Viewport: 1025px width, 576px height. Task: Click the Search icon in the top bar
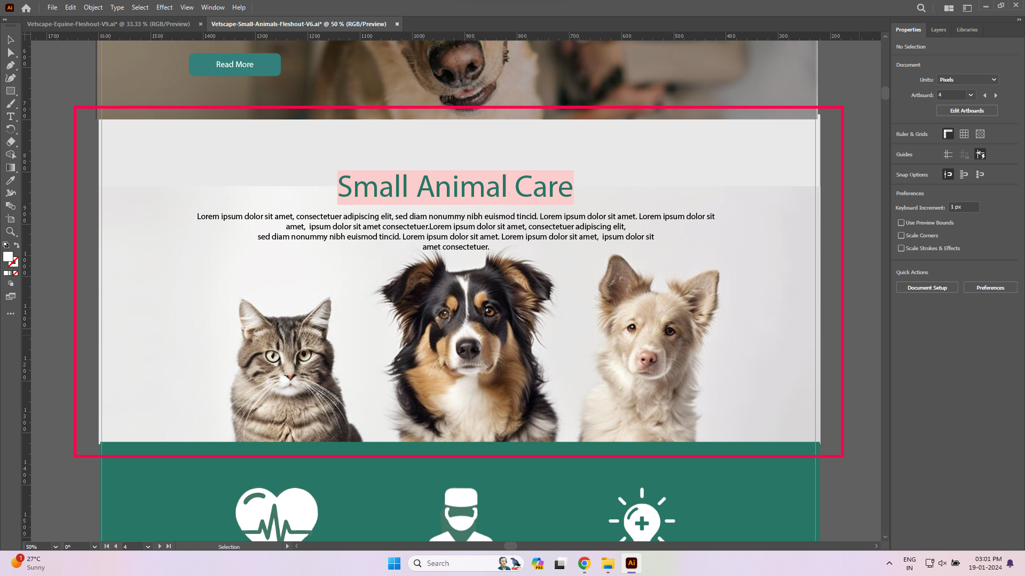(x=921, y=8)
